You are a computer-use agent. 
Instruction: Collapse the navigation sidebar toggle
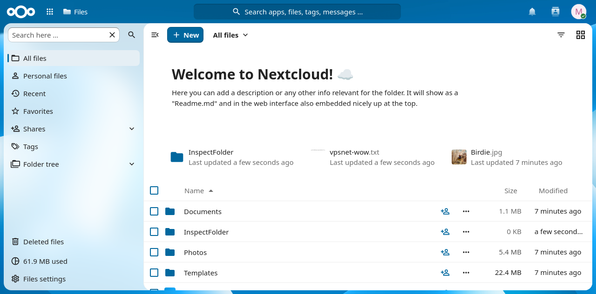click(x=155, y=35)
